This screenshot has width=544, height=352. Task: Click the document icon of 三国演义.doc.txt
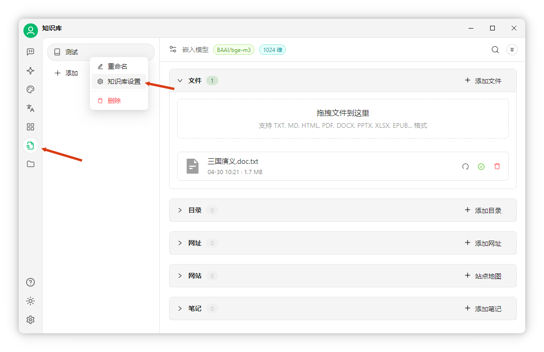pos(193,166)
